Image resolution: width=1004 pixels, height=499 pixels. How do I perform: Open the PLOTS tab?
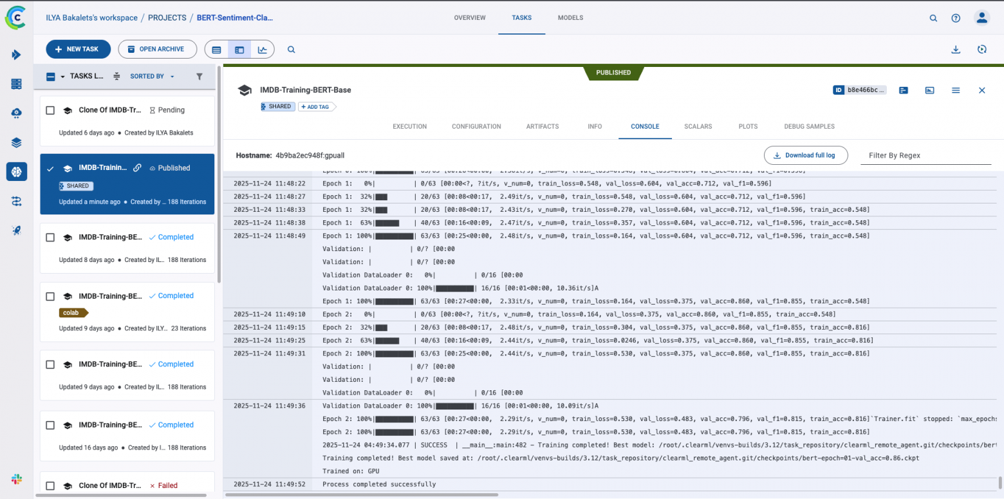(748, 126)
